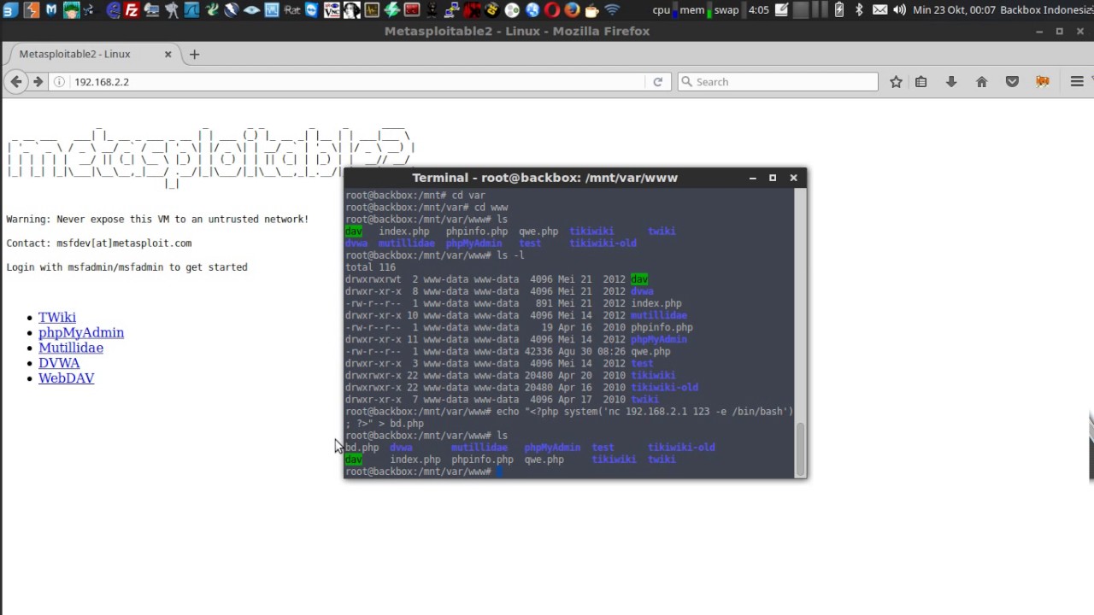
Task: Open the Backbox main menu icon
Action: point(11,10)
